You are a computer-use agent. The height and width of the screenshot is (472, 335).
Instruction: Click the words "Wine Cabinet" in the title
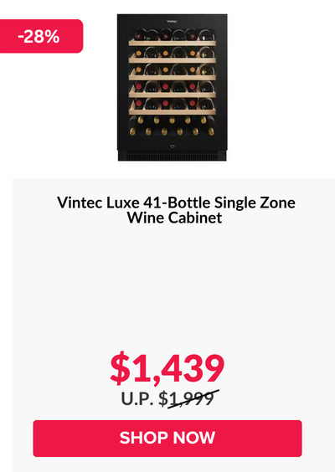tap(174, 218)
